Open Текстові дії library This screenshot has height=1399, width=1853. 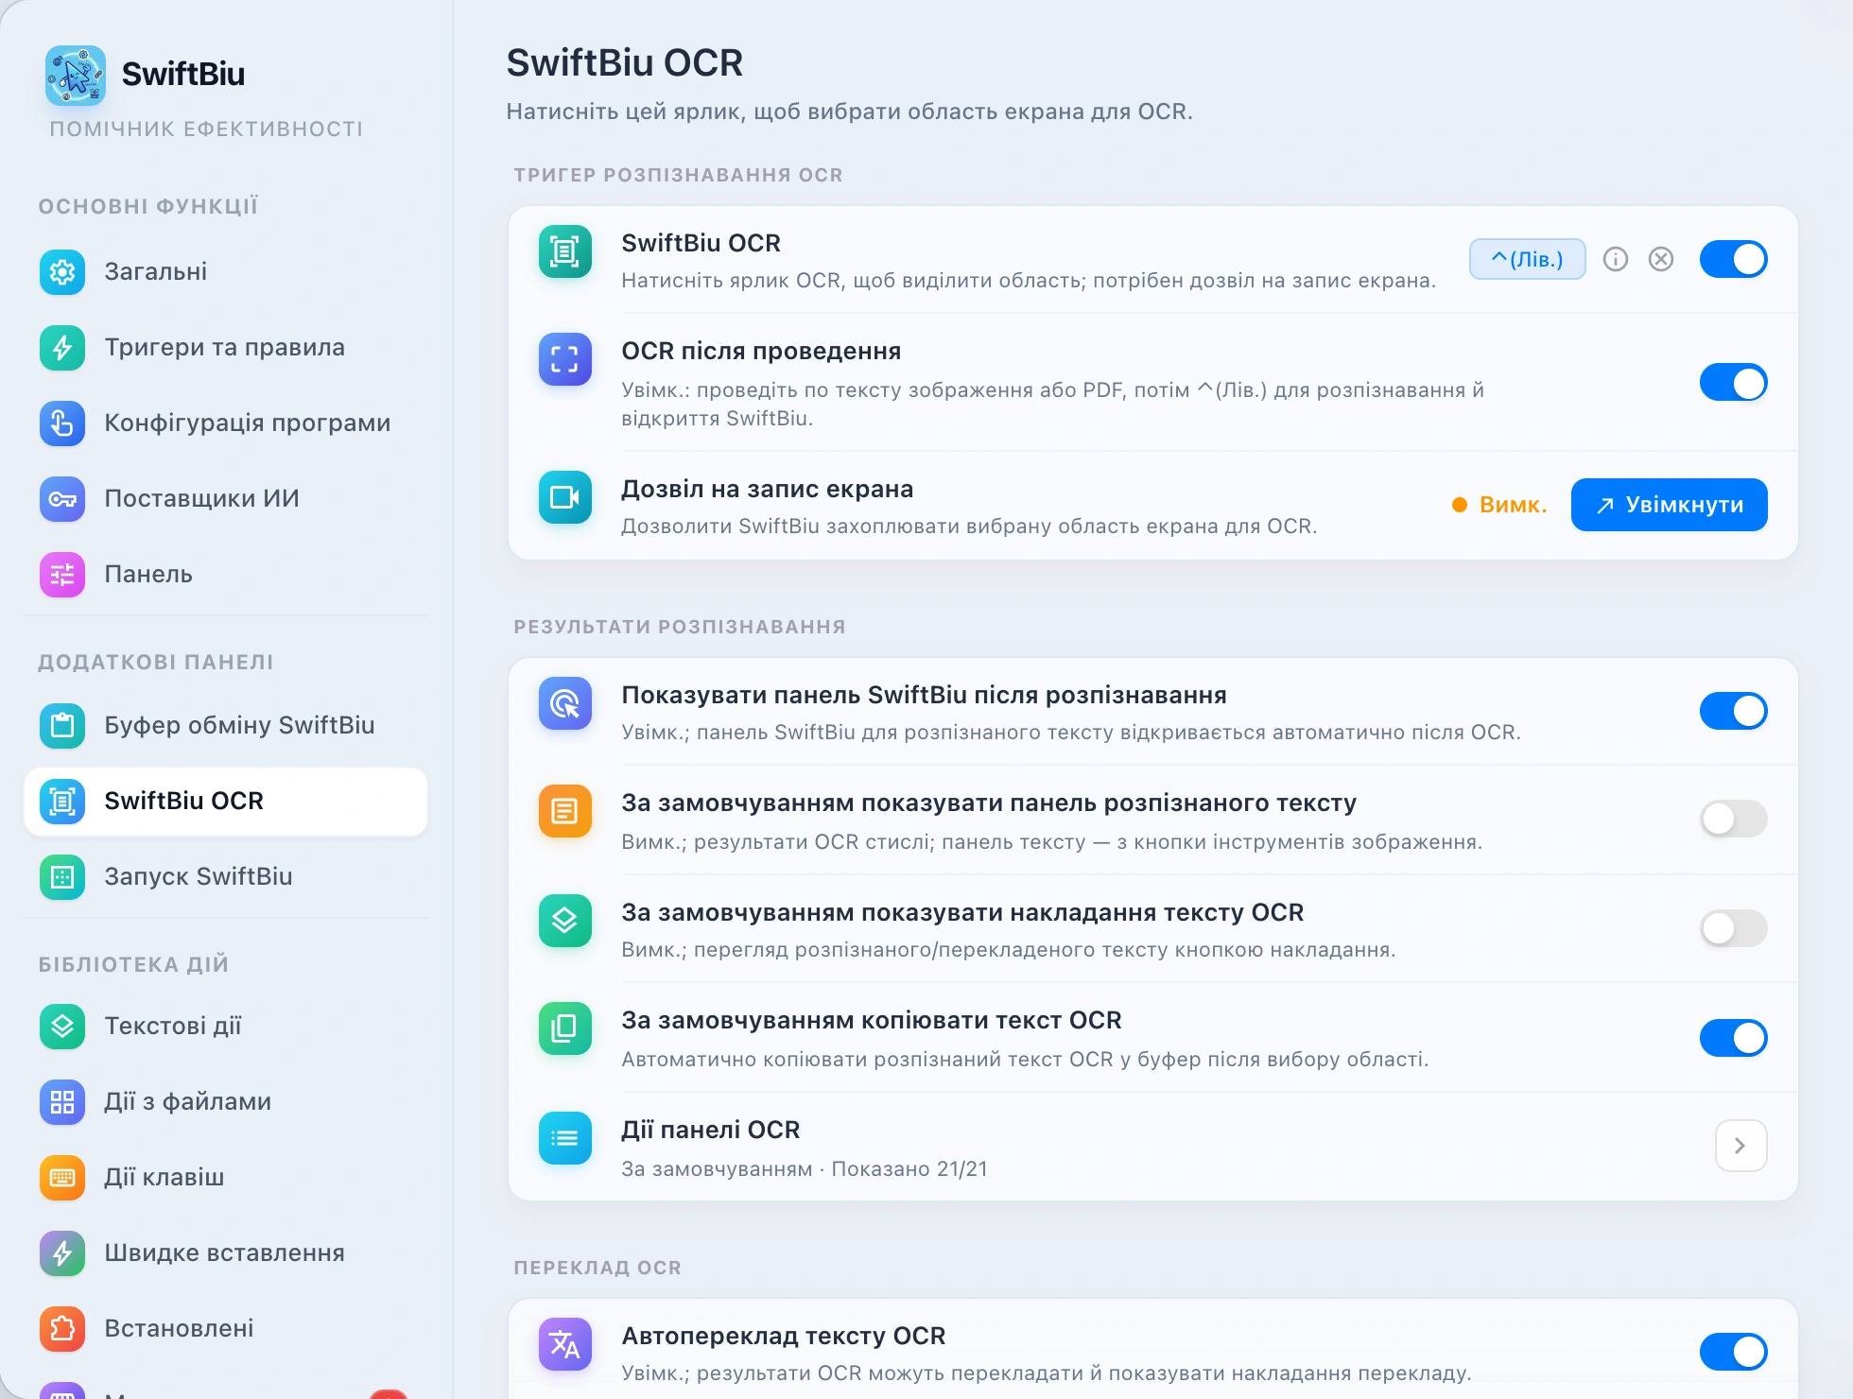tap(226, 1027)
